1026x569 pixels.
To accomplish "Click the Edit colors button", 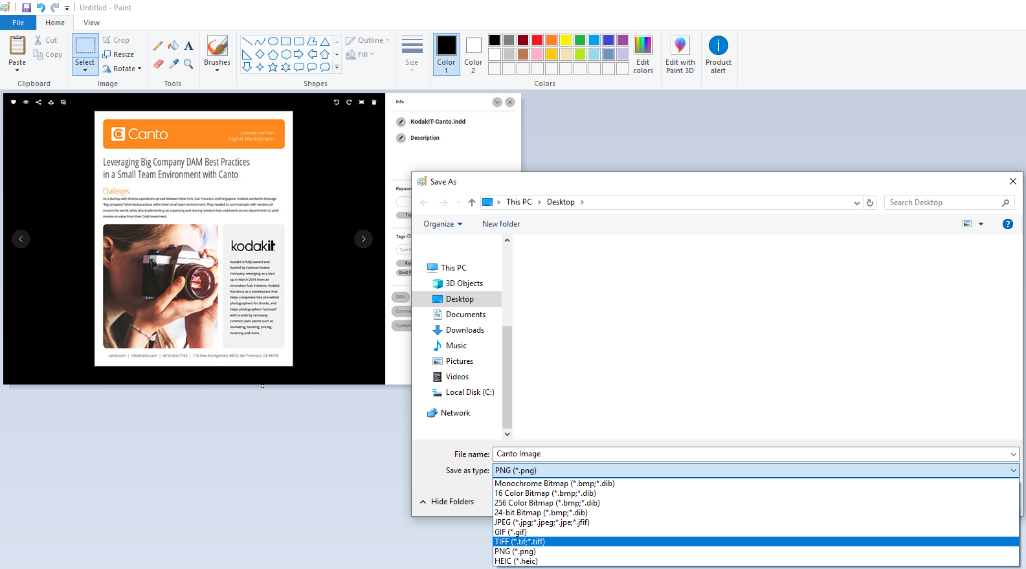I will point(643,55).
